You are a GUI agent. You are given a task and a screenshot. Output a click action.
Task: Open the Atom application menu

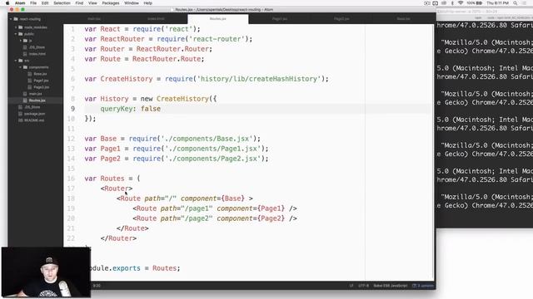click(20, 3)
